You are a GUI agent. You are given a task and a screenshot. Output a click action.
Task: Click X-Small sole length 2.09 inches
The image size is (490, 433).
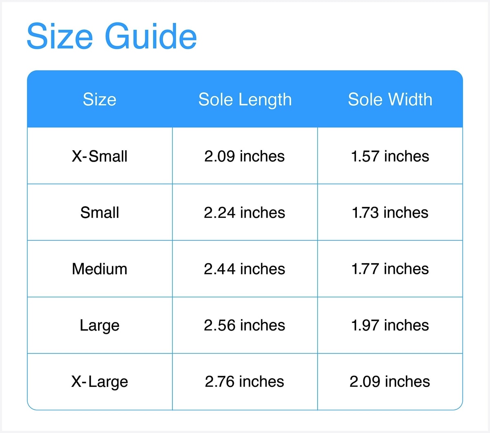pos(245,156)
